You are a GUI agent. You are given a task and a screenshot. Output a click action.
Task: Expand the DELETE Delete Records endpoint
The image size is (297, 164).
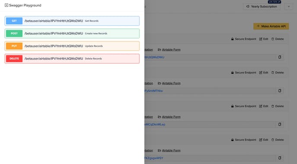[x=72, y=59]
